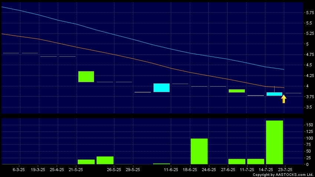
Task: Click the tallest green volume bar
Action: coord(274,142)
